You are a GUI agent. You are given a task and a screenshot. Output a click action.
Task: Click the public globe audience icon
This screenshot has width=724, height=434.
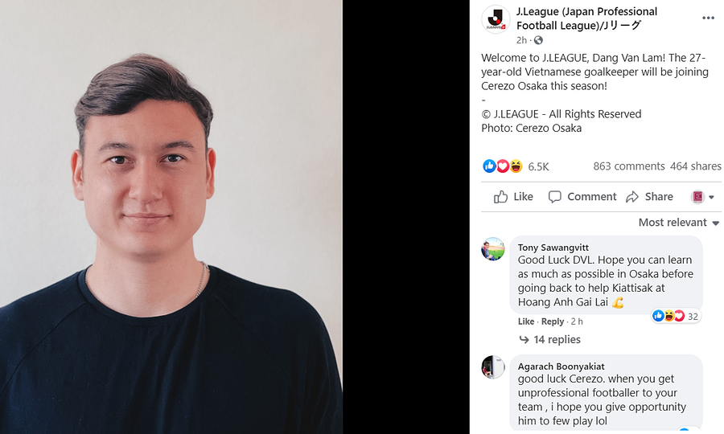pyautogui.click(x=538, y=40)
